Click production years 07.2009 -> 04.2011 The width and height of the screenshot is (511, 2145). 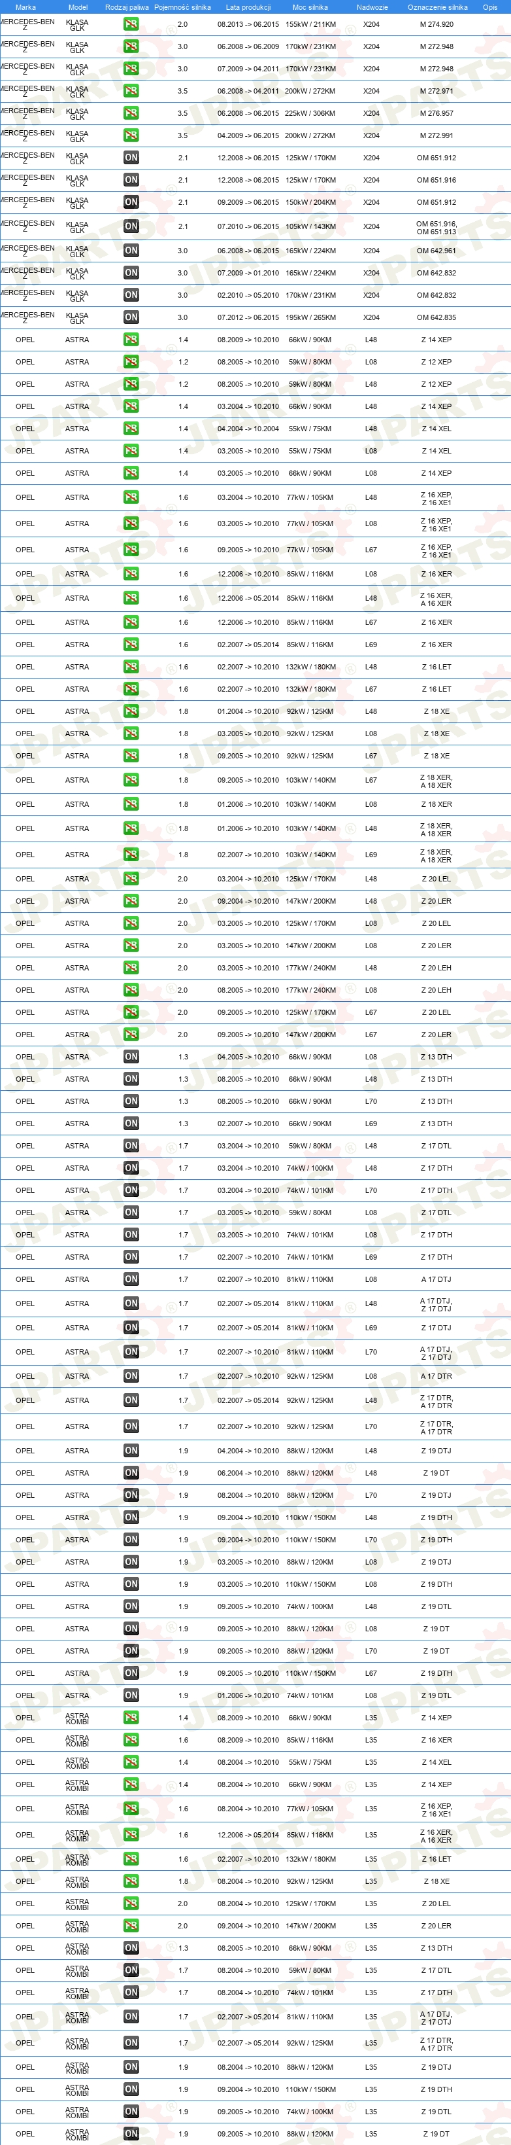point(248,69)
